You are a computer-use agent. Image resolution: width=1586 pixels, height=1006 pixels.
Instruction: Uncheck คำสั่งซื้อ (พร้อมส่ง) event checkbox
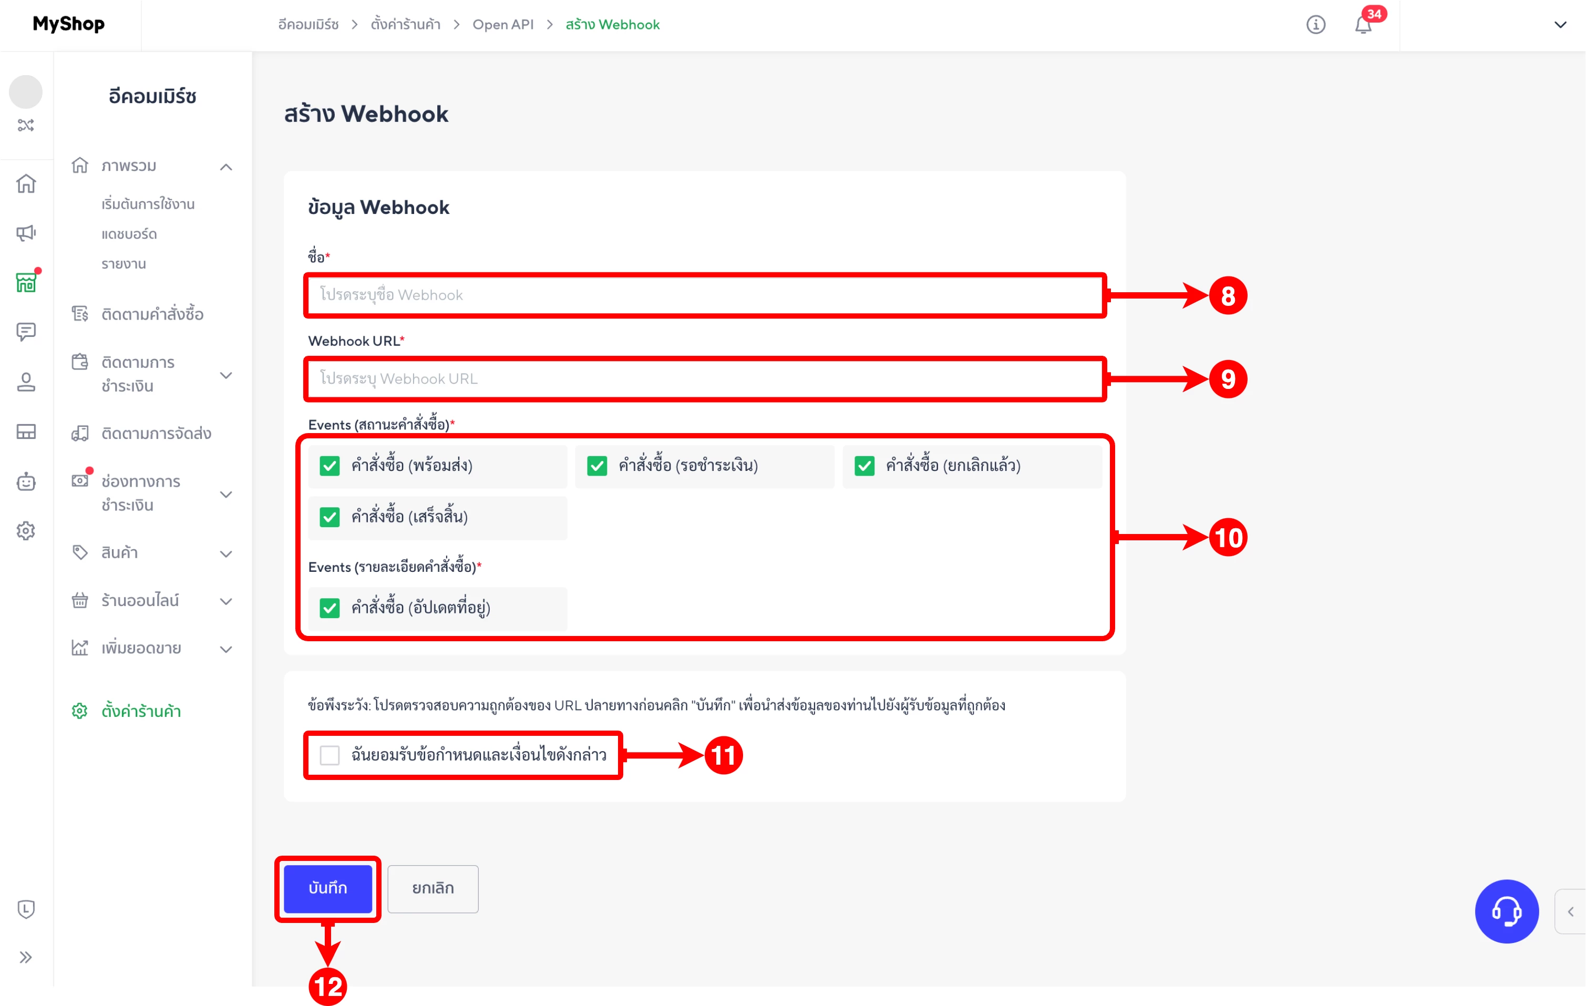tap(330, 466)
